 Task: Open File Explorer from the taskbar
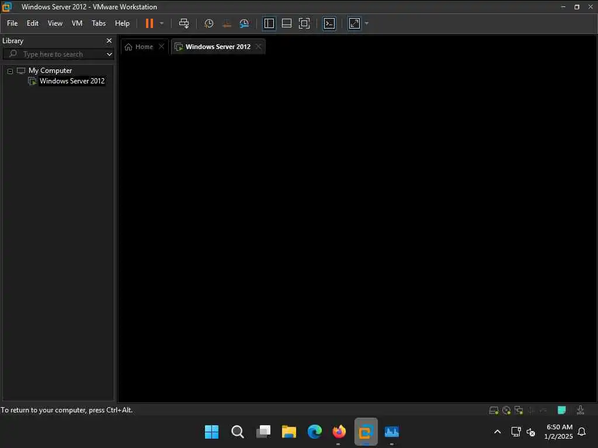pyautogui.click(x=288, y=432)
